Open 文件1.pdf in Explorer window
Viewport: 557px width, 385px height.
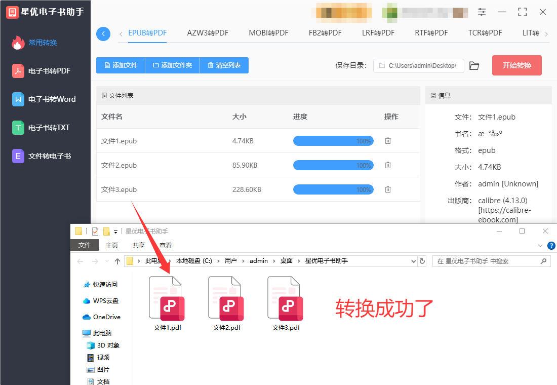point(167,303)
